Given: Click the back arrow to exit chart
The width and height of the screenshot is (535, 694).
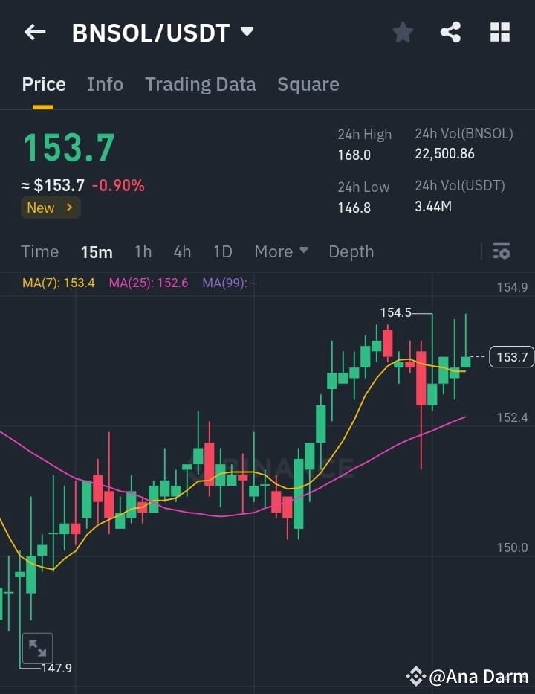Looking at the screenshot, I should pyautogui.click(x=34, y=32).
